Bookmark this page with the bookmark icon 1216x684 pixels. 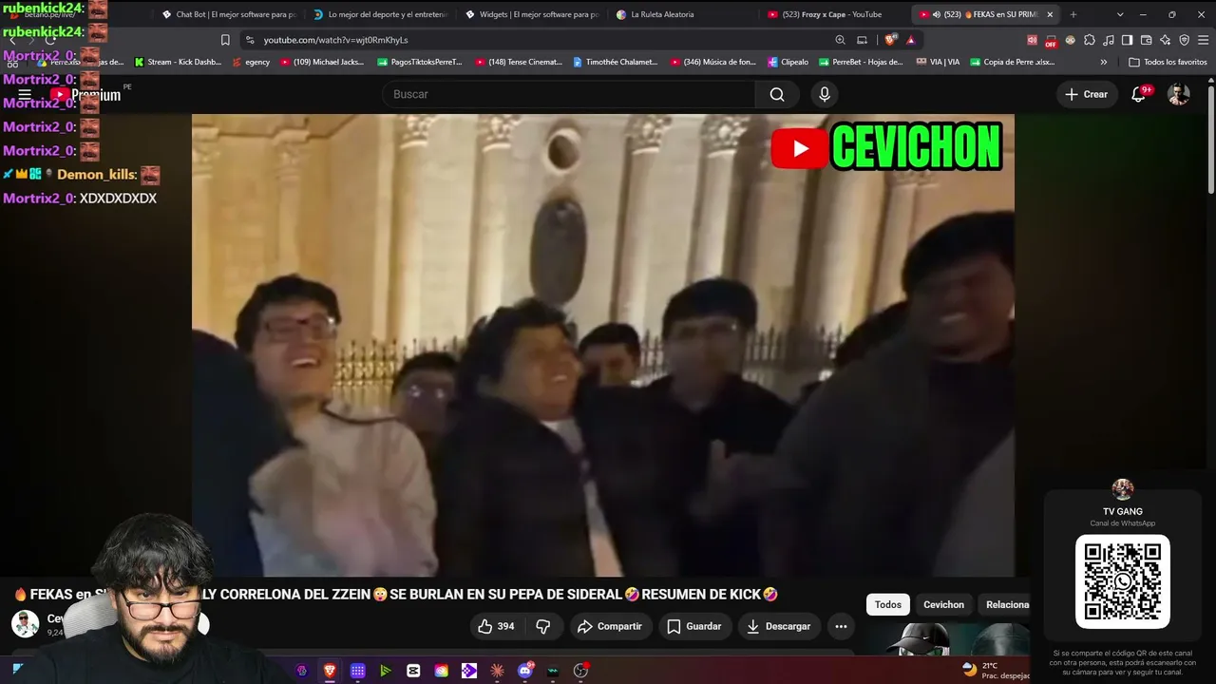(x=225, y=40)
